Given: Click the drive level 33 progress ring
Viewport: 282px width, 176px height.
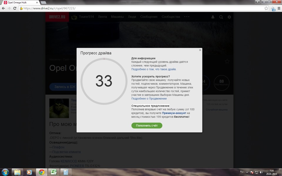Looking at the screenshot, I should click(x=104, y=81).
